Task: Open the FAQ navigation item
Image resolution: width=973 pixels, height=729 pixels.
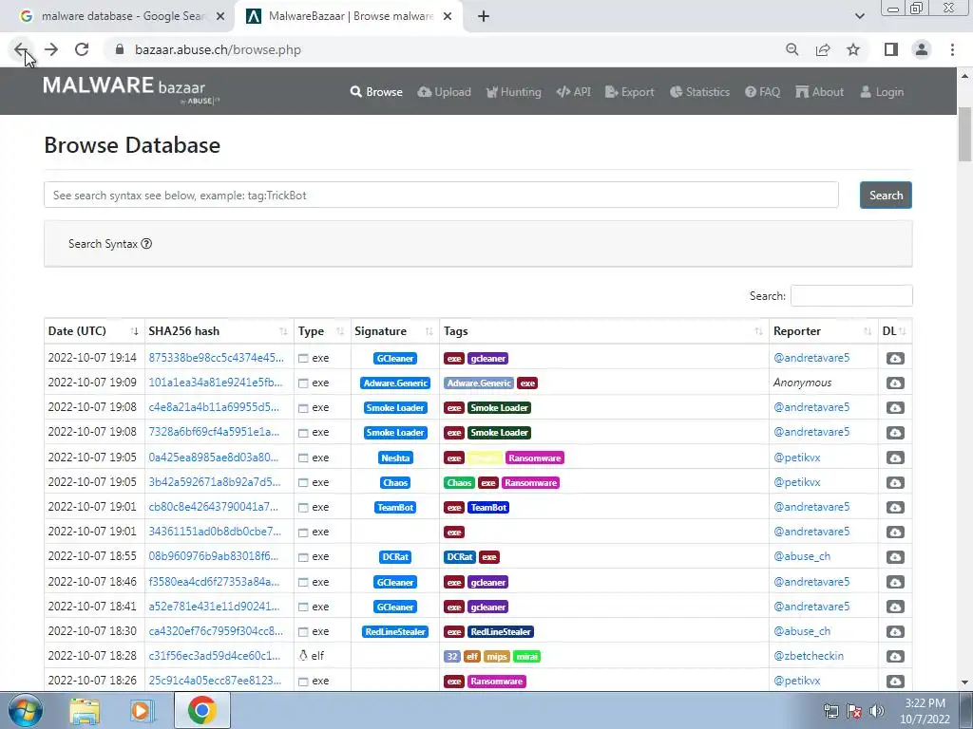Action: [763, 92]
